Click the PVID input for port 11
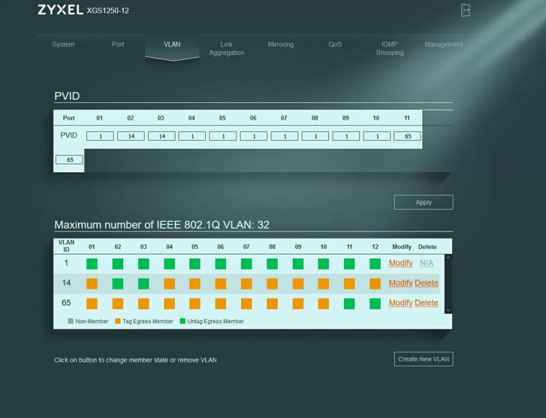Screen dimensions: 546x418 coord(407,136)
